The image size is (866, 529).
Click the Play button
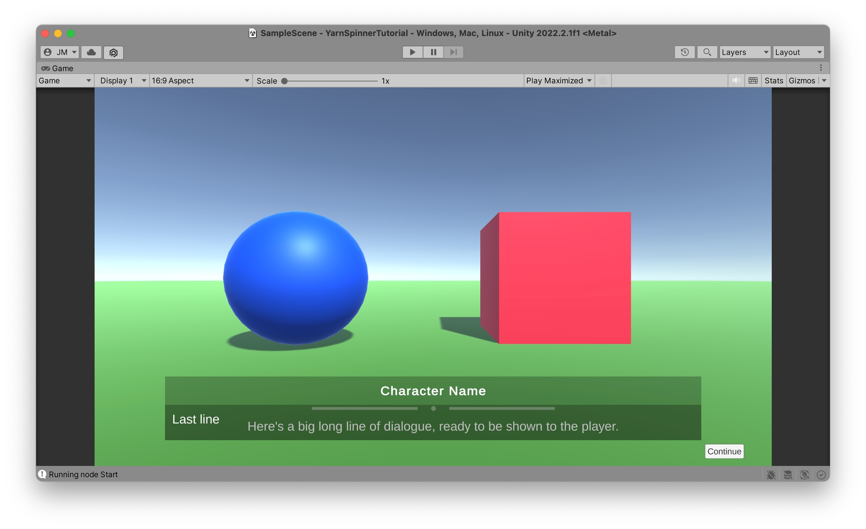coord(412,52)
